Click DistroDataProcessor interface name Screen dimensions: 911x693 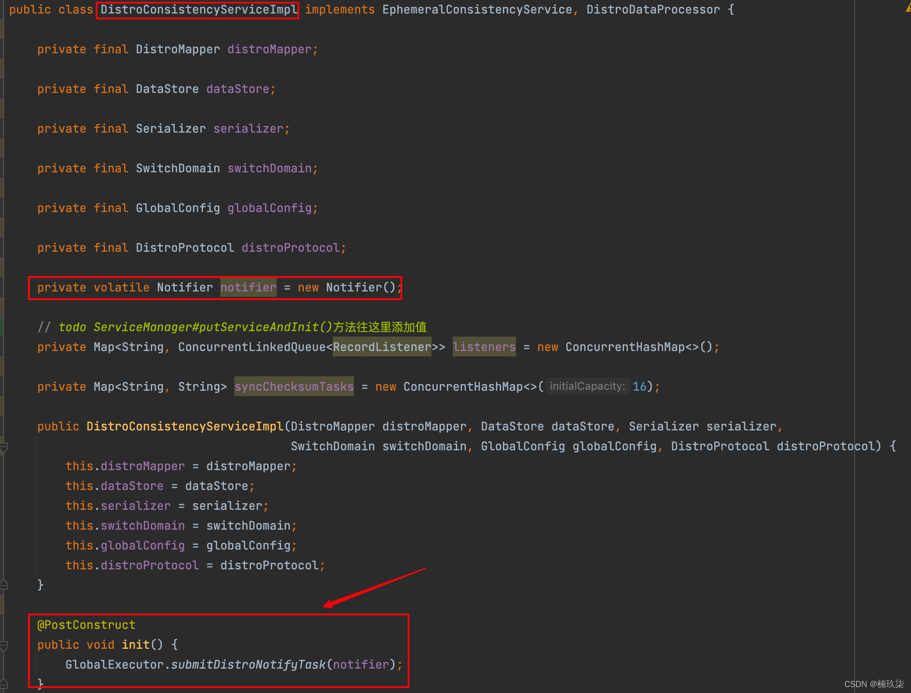click(x=653, y=9)
